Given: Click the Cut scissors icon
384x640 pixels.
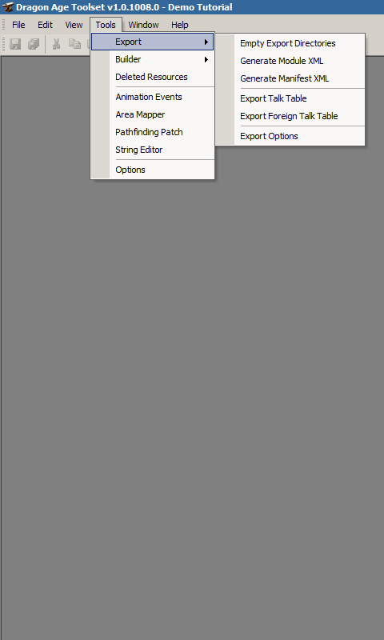Looking at the screenshot, I should (x=56, y=44).
